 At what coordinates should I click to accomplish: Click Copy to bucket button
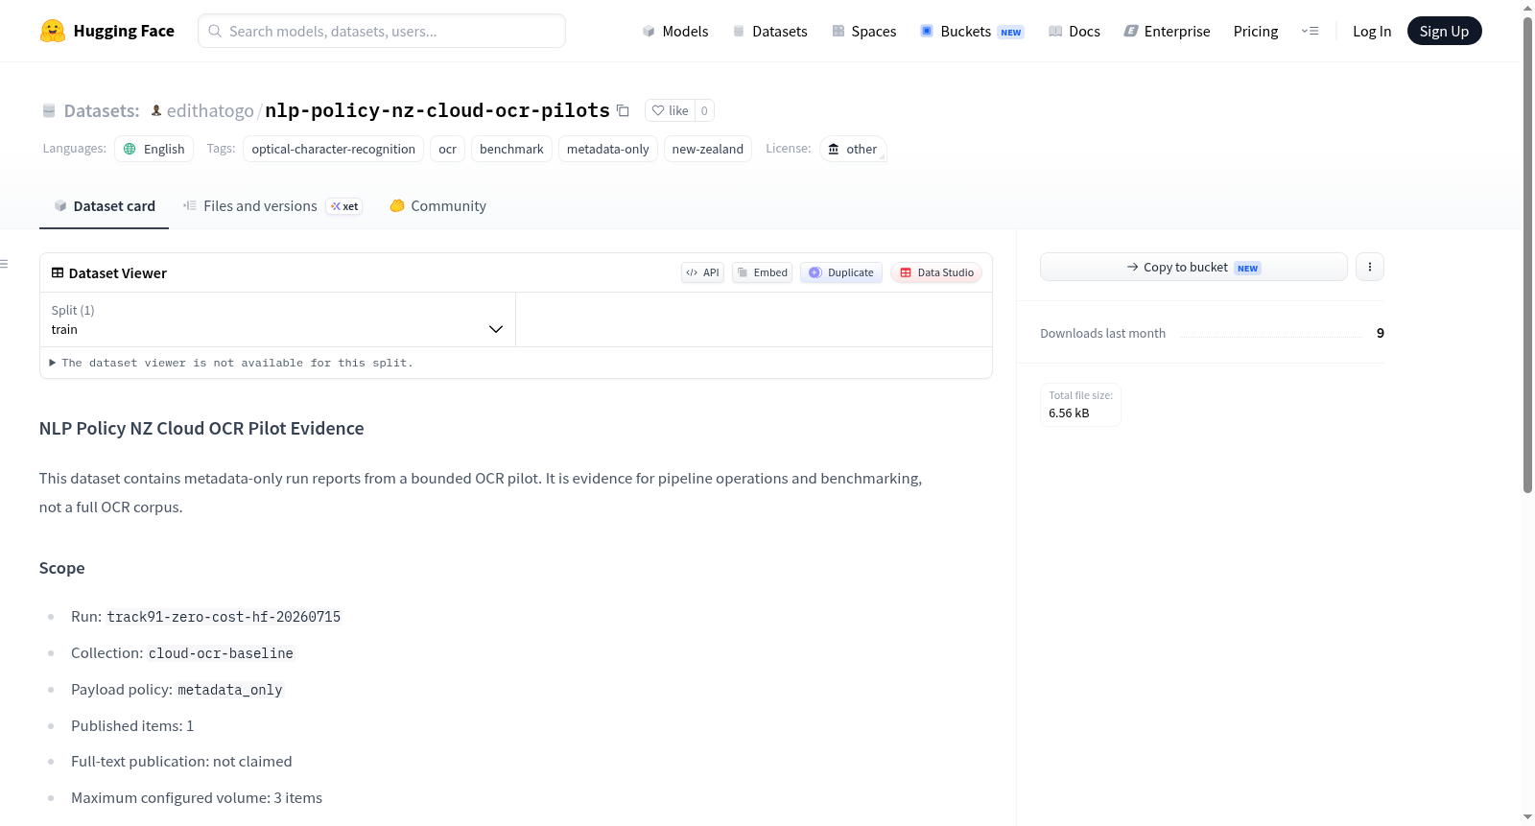1193,267
